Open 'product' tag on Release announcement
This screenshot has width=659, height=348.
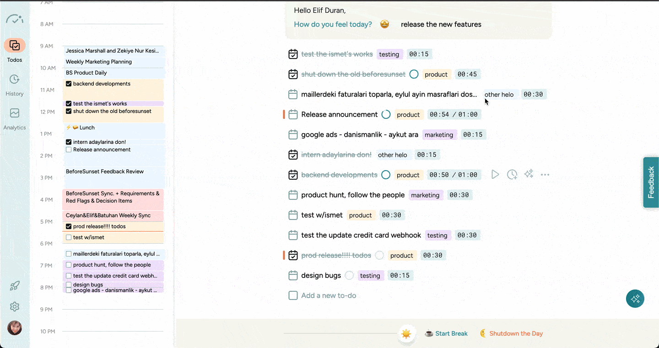coord(408,115)
